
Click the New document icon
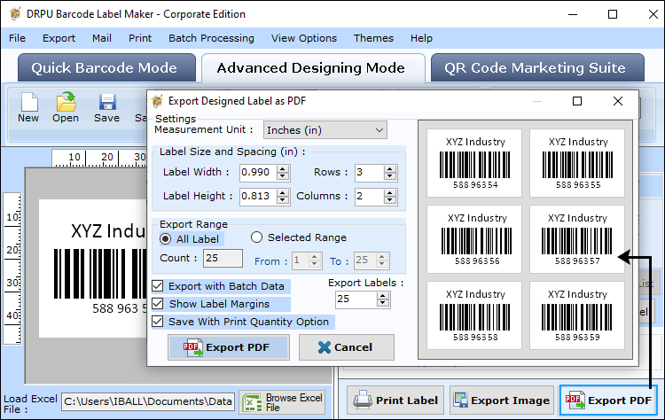tap(28, 102)
